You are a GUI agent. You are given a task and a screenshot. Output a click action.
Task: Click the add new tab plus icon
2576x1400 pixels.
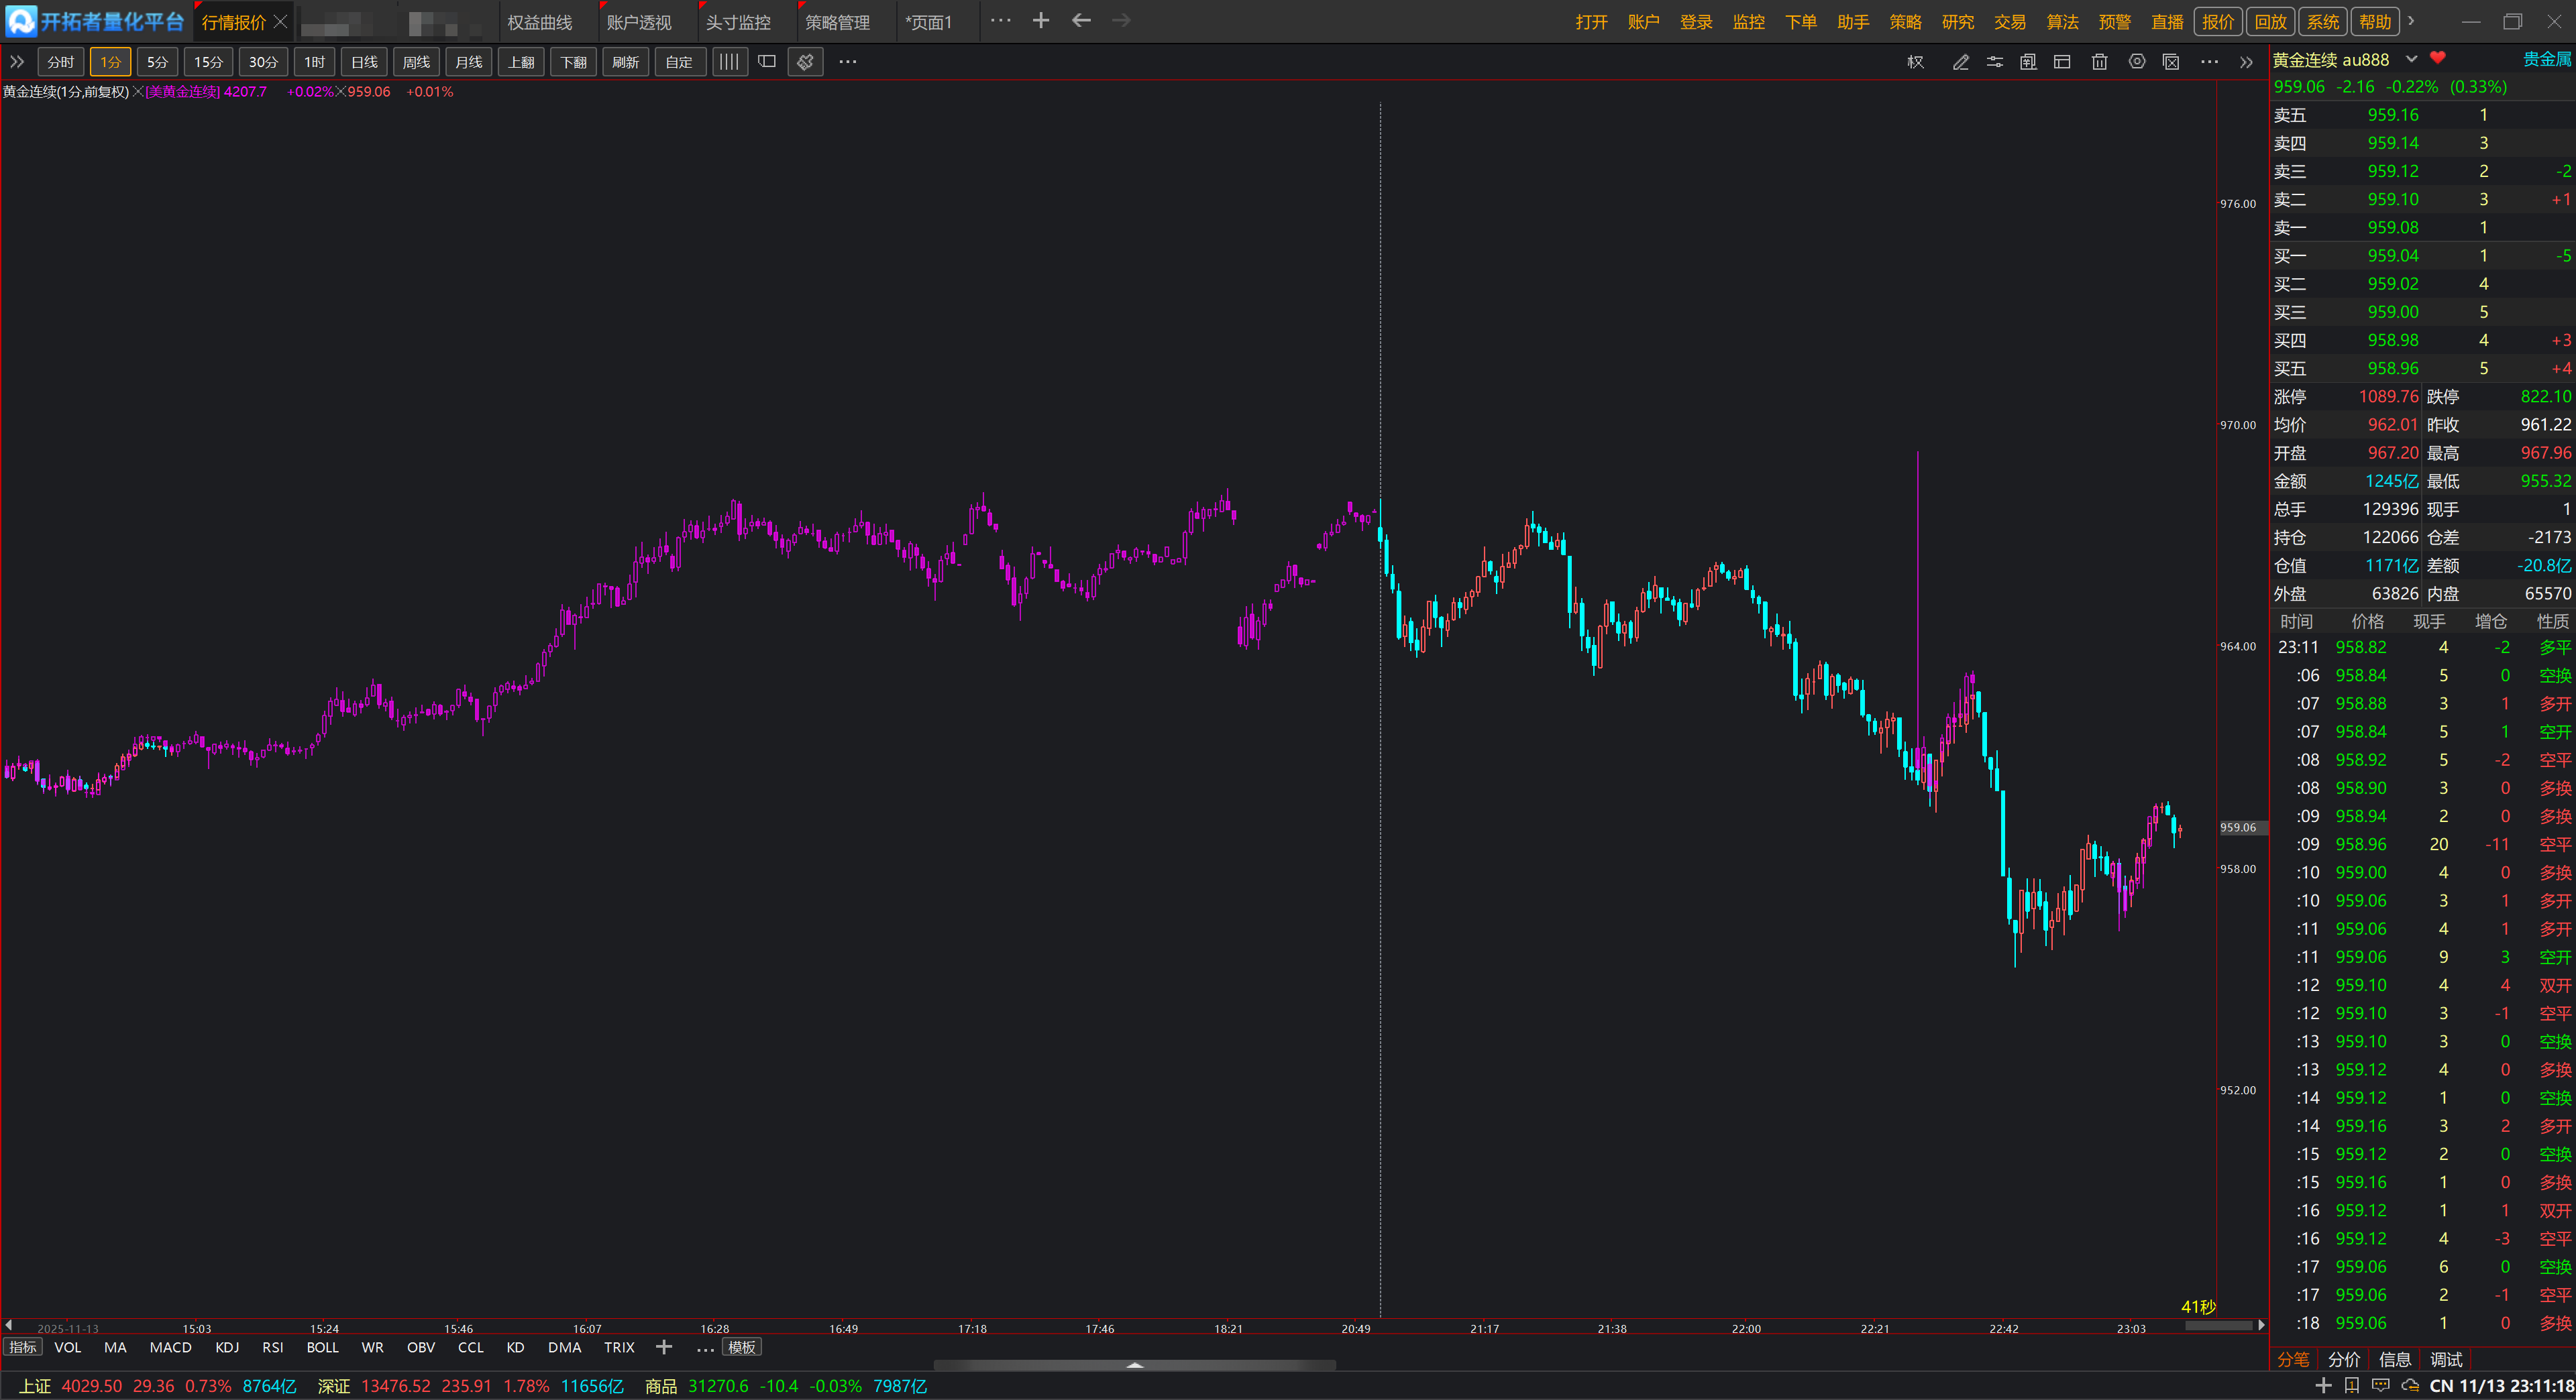[x=1040, y=21]
